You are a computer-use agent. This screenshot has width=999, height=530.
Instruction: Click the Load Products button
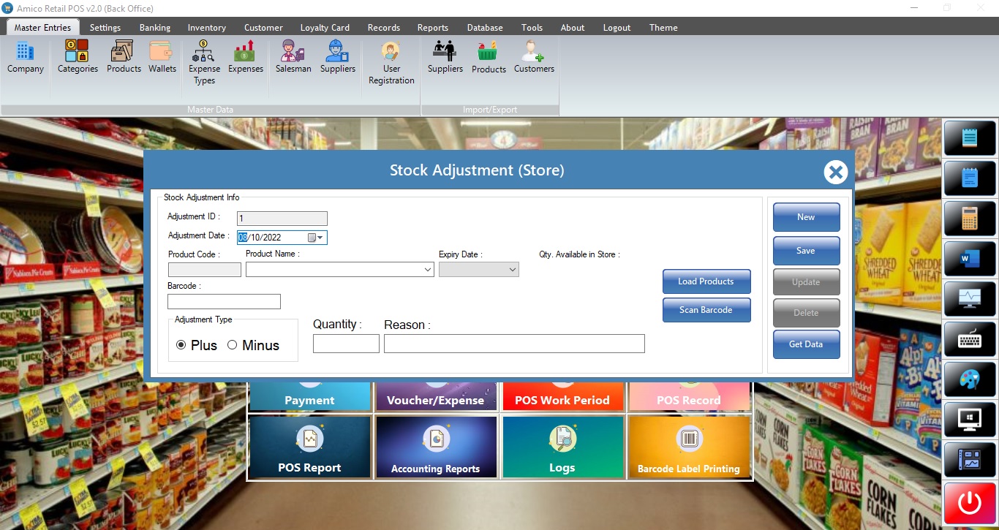[706, 281]
